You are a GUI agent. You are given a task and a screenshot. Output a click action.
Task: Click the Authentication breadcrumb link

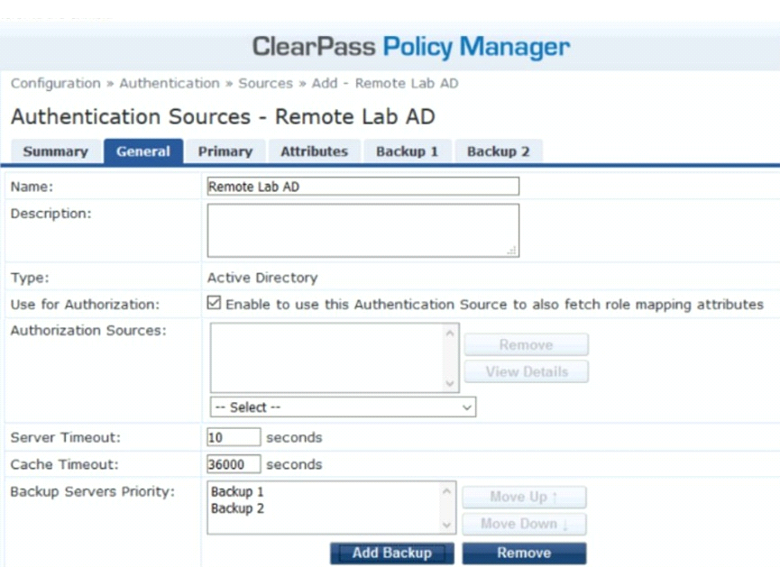coord(170,83)
